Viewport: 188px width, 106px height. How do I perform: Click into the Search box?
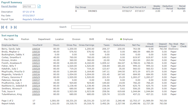pos(81,27)
